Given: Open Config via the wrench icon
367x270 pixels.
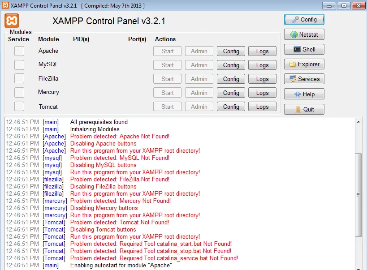Looking at the screenshot, I should [x=304, y=20].
